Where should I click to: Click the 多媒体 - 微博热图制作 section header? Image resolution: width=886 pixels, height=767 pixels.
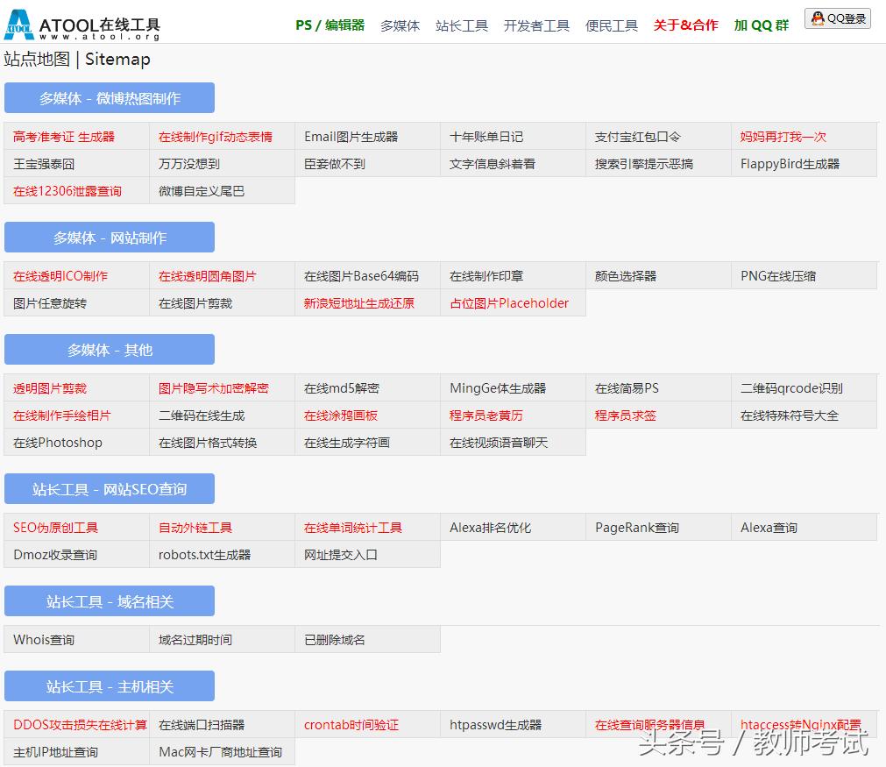pyautogui.click(x=109, y=97)
